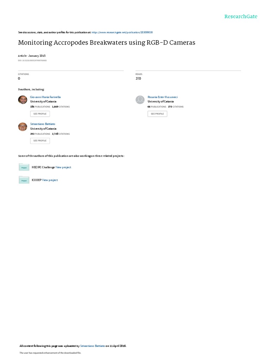Click See Profile under Giovanni Maria Farinella
Viewport: 271px width, 361px height.
click(x=40, y=114)
